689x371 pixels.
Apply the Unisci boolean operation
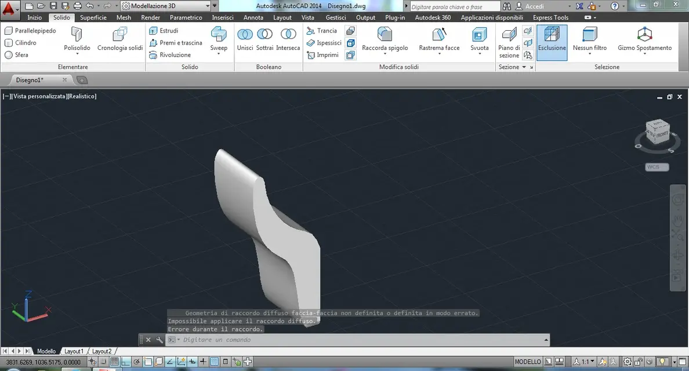tap(245, 39)
